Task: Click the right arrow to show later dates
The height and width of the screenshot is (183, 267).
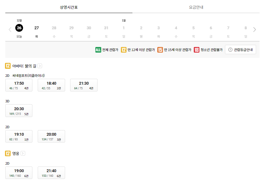Action: (255, 29)
